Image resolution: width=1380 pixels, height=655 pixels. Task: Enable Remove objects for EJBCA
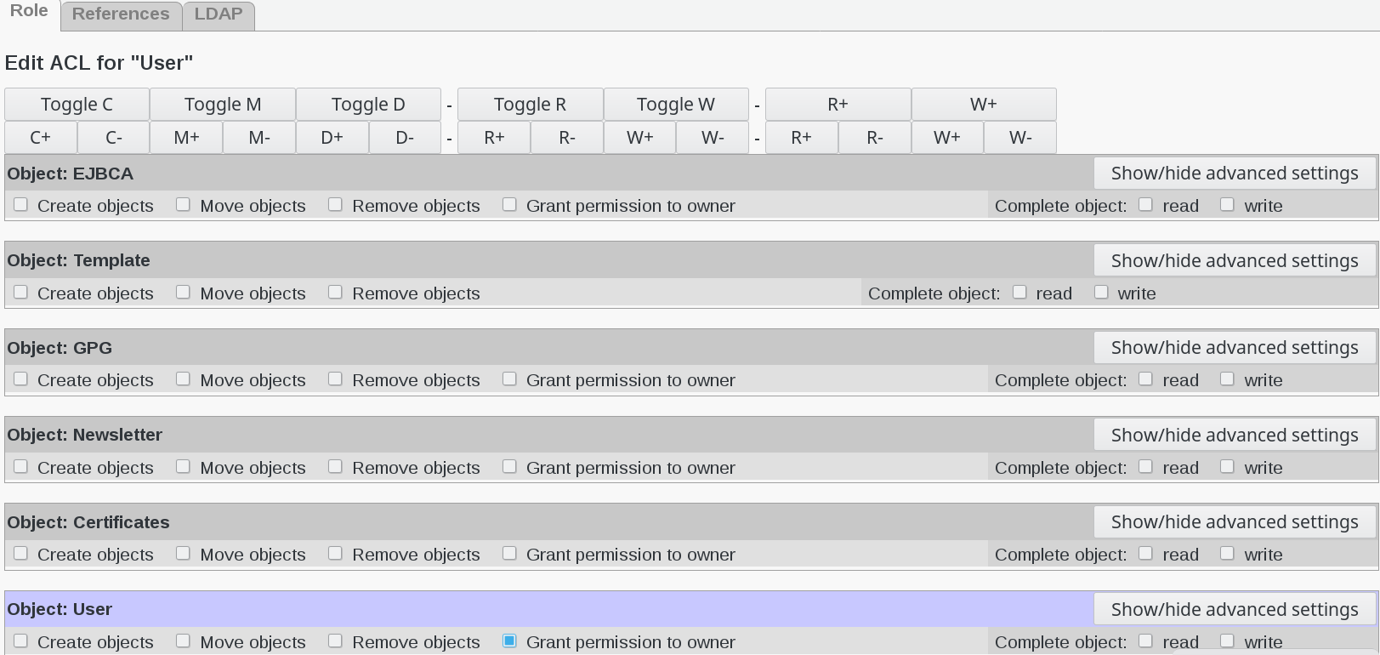[x=335, y=205]
